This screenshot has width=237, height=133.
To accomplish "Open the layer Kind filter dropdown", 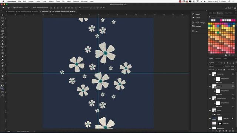I will [214, 63].
